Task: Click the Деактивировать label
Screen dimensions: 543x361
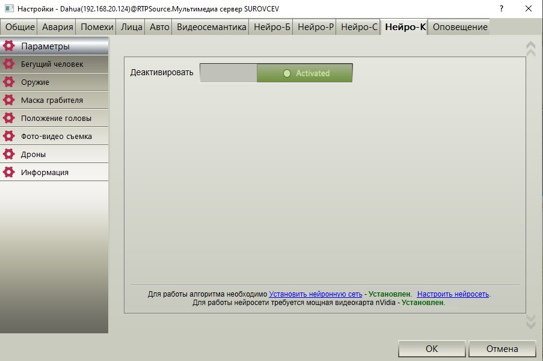Action: (162, 72)
